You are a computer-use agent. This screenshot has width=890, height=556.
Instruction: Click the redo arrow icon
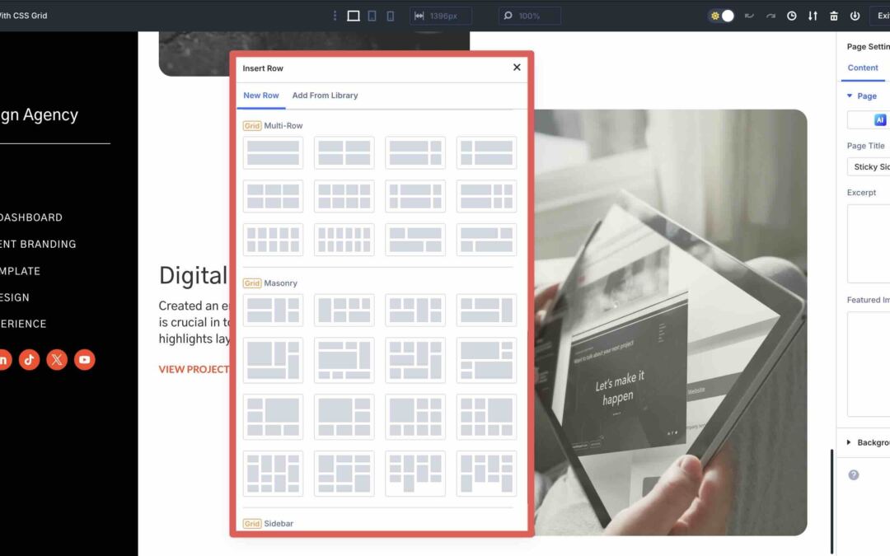pyautogui.click(x=771, y=16)
